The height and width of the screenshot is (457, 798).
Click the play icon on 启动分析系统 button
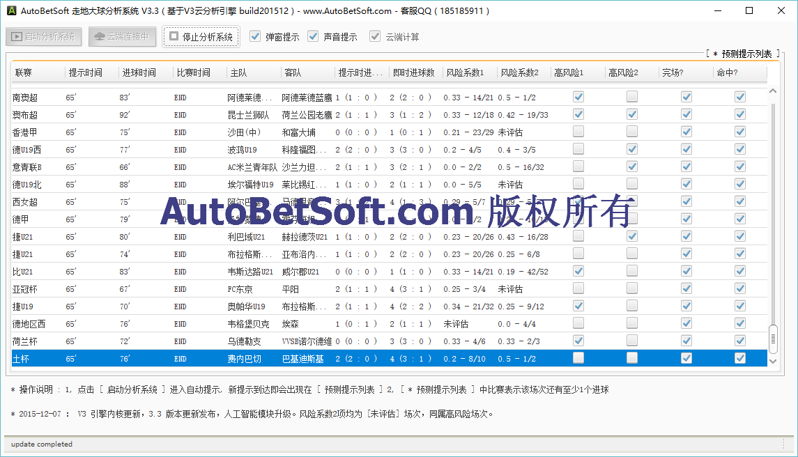[x=17, y=37]
